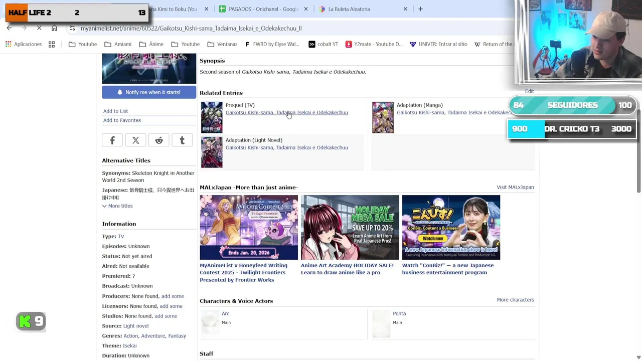Click TV type link
This screenshot has width=642, height=361.
[121, 236]
